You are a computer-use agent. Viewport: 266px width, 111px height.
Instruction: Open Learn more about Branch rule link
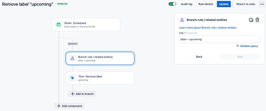pos(208,28)
